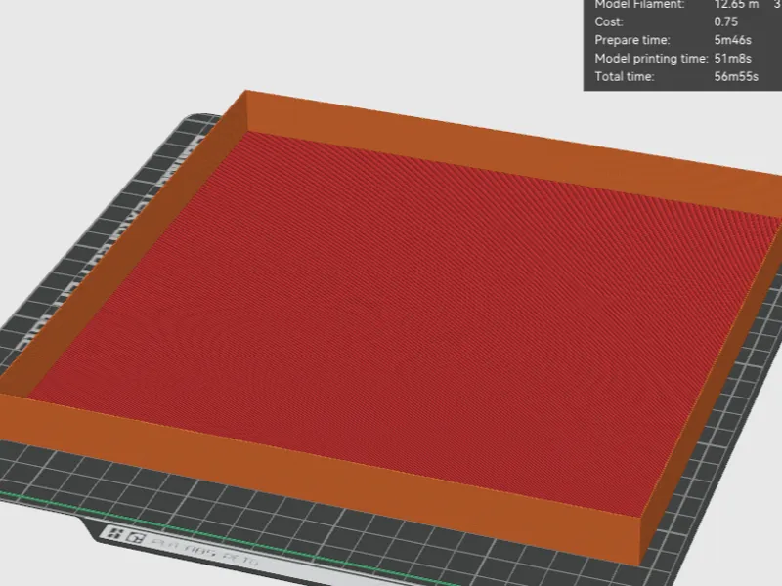The image size is (782, 586).
Task: Select the prepare time value '5m46s'
Action: point(732,40)
